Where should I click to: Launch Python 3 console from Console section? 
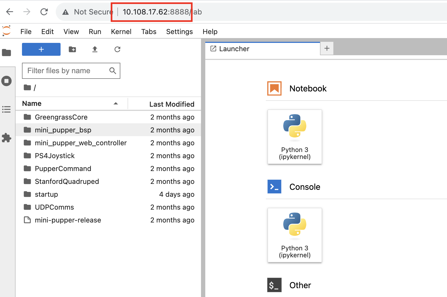[295, 235]
